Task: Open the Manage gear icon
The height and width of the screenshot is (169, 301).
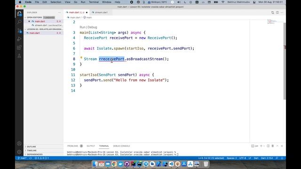Action: coord(19,152)
